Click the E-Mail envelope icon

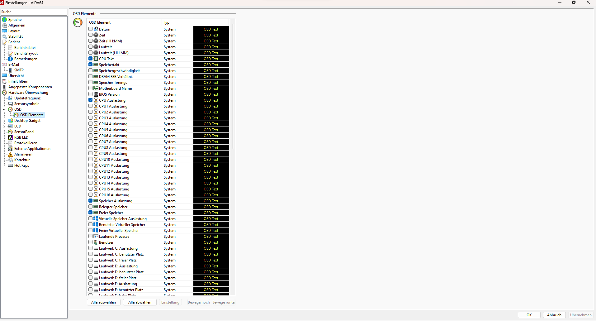point(4,65)
